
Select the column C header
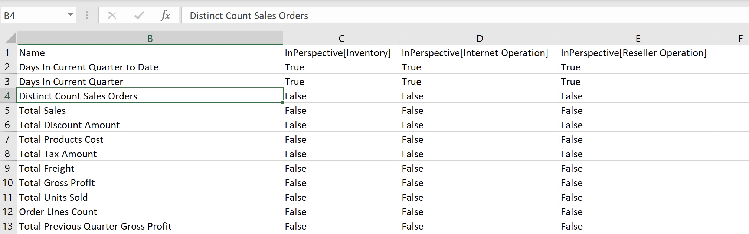pos(341,38)
